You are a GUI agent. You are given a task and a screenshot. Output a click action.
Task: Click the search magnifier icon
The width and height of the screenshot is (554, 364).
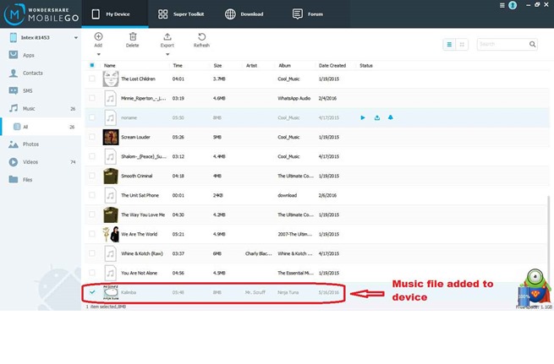[533, 44]
